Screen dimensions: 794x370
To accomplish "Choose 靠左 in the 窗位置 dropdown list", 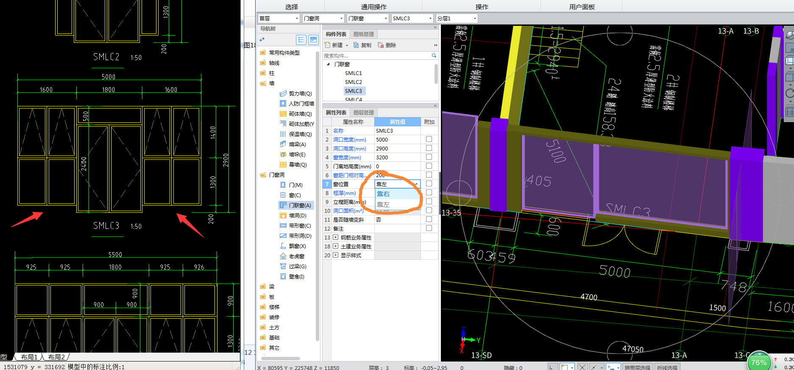I will coord(398,205).
